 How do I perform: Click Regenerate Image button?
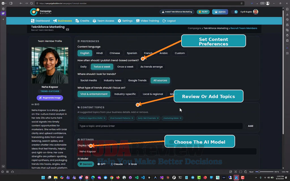tap(50, 98)
